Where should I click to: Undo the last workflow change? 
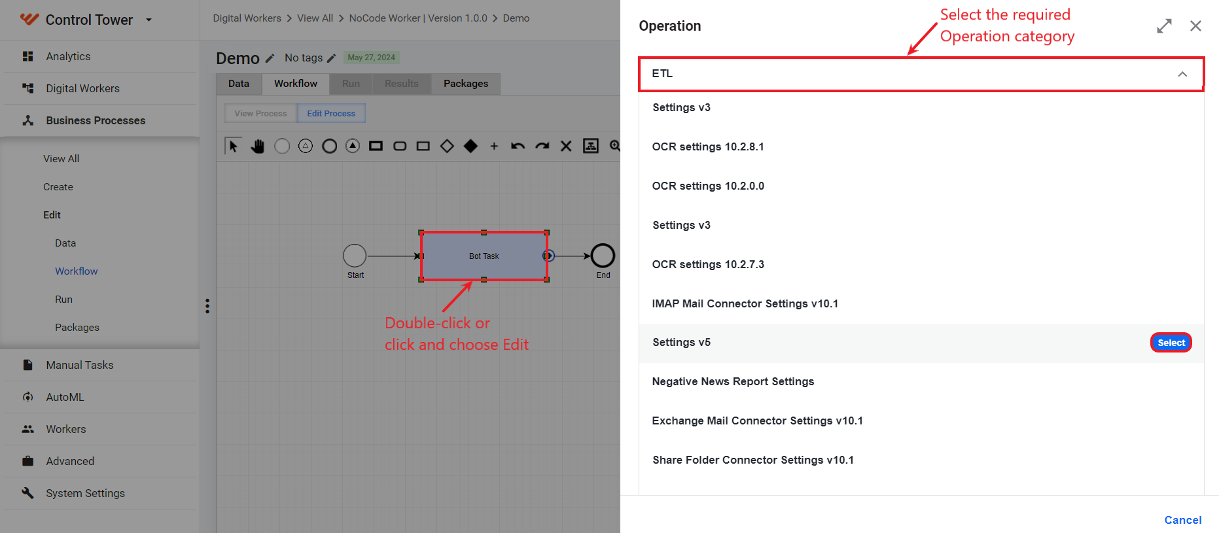pyautogui.click(x=518, y=146)
